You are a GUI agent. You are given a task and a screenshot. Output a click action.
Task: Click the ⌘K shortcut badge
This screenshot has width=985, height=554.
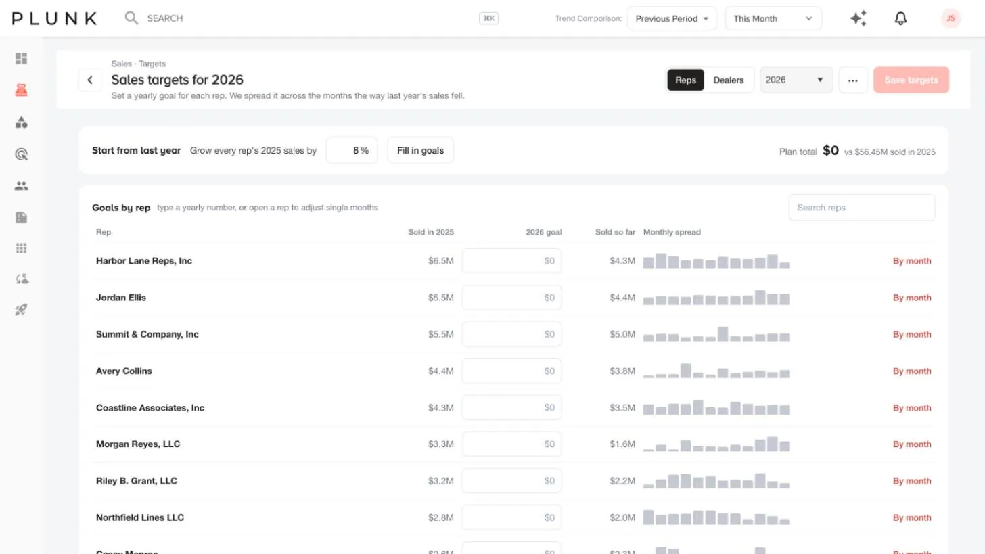[489, 18]
